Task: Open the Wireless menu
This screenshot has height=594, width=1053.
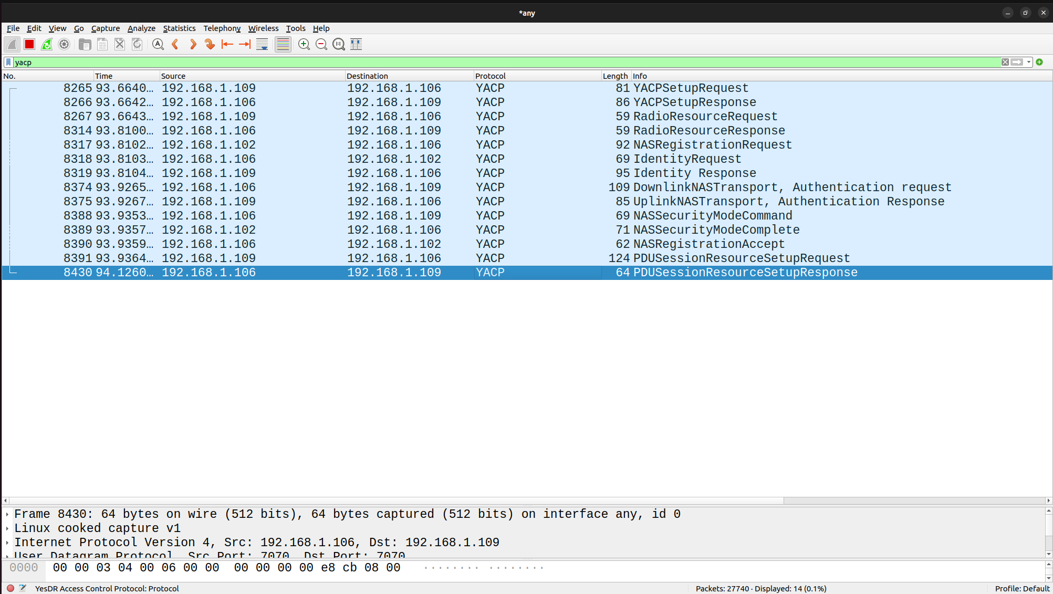Action: pyautogui.click(x=263, y=28)
